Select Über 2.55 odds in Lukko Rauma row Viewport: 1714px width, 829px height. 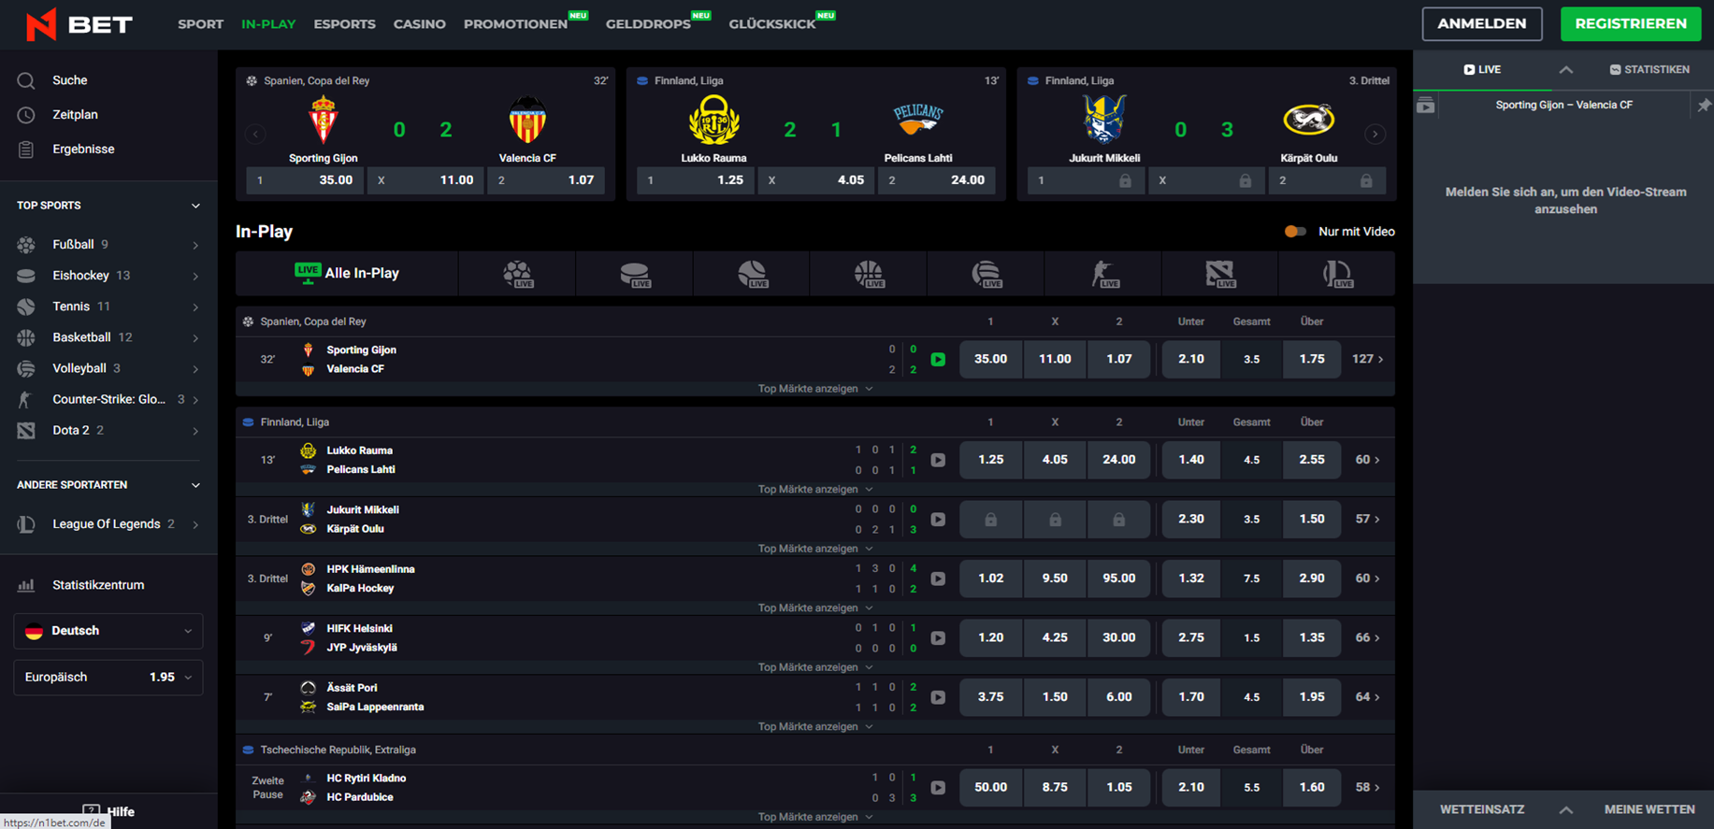coord(1311,460)
